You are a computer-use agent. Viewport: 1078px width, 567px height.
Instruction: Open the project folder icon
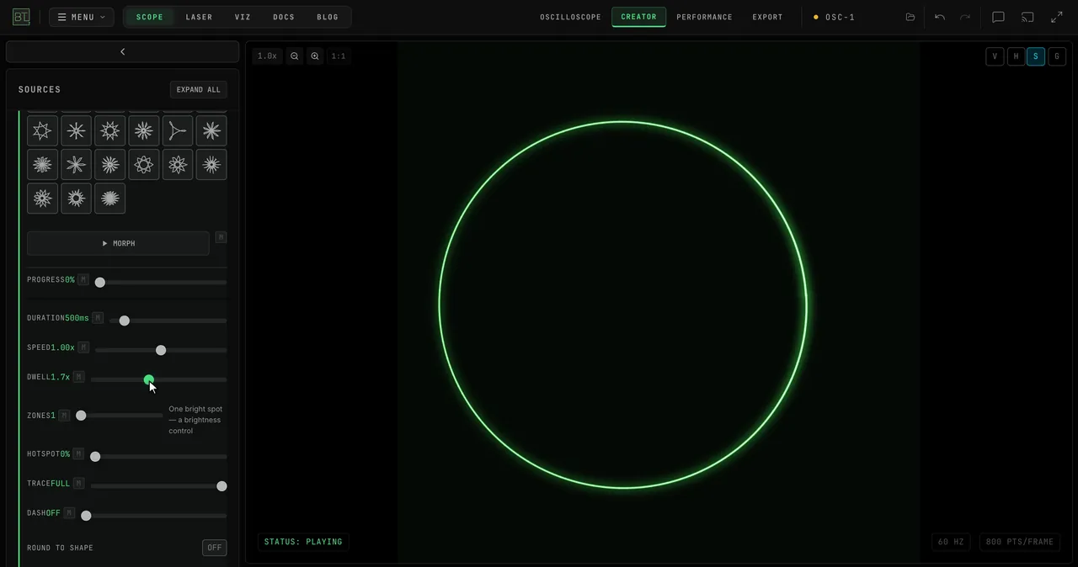pyautogui.click(x=910, y=17)
